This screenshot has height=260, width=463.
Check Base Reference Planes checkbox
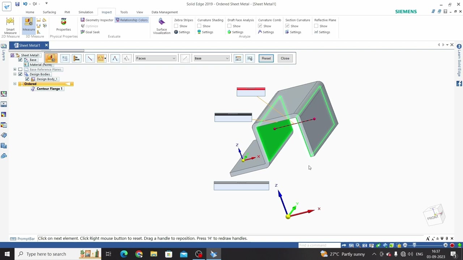20,69
